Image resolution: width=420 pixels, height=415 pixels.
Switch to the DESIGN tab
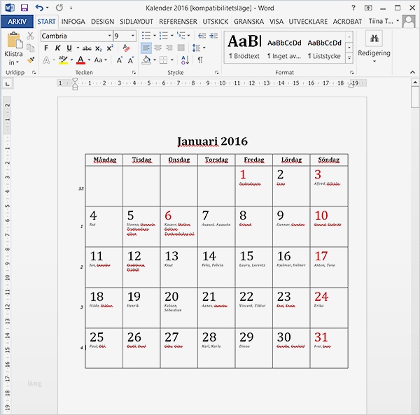click(103, 22)
